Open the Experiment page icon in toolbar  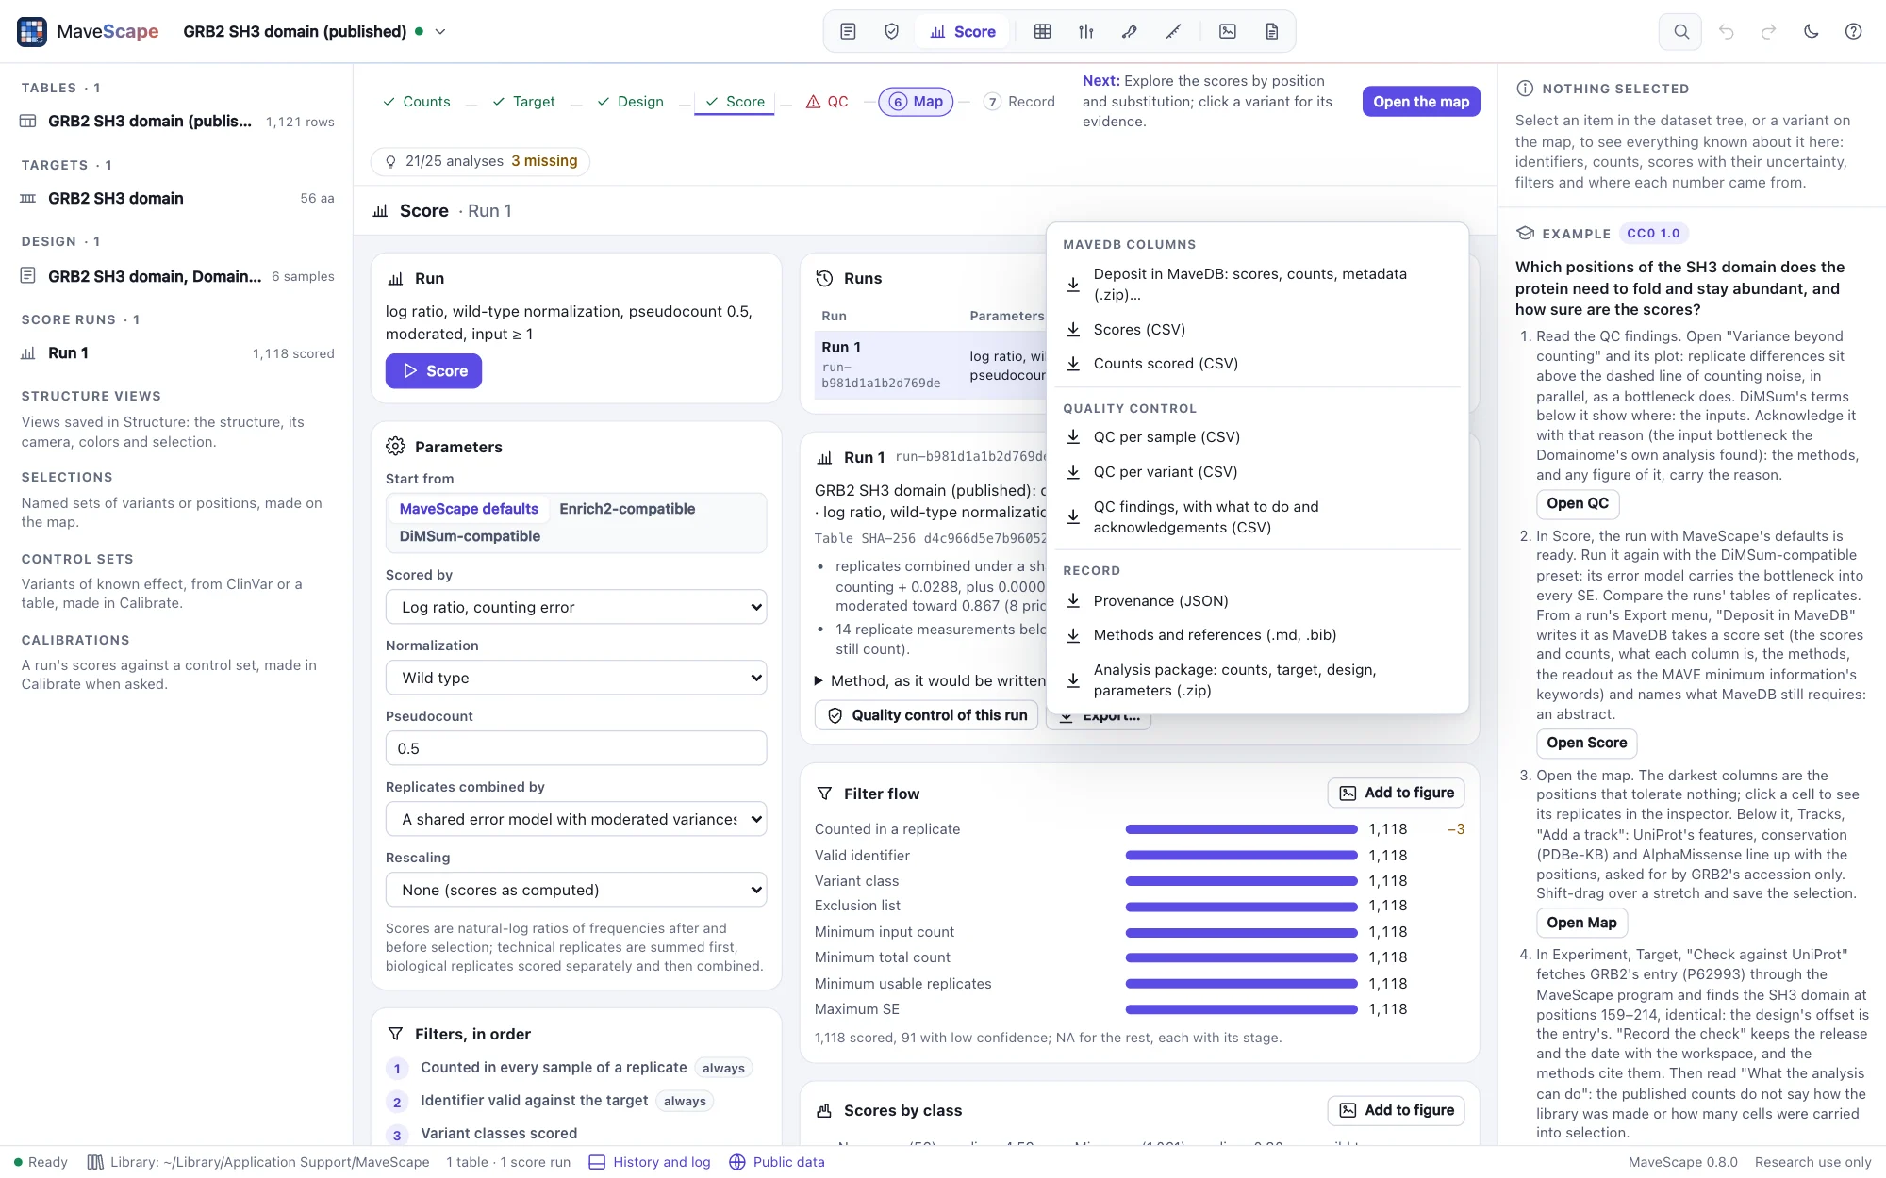(848, 31)
